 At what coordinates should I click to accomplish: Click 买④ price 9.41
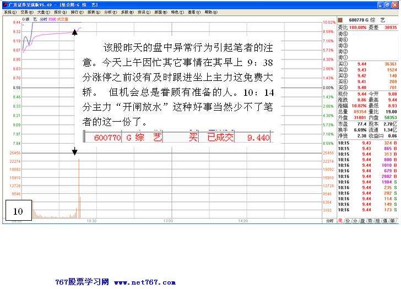(362, 82)
